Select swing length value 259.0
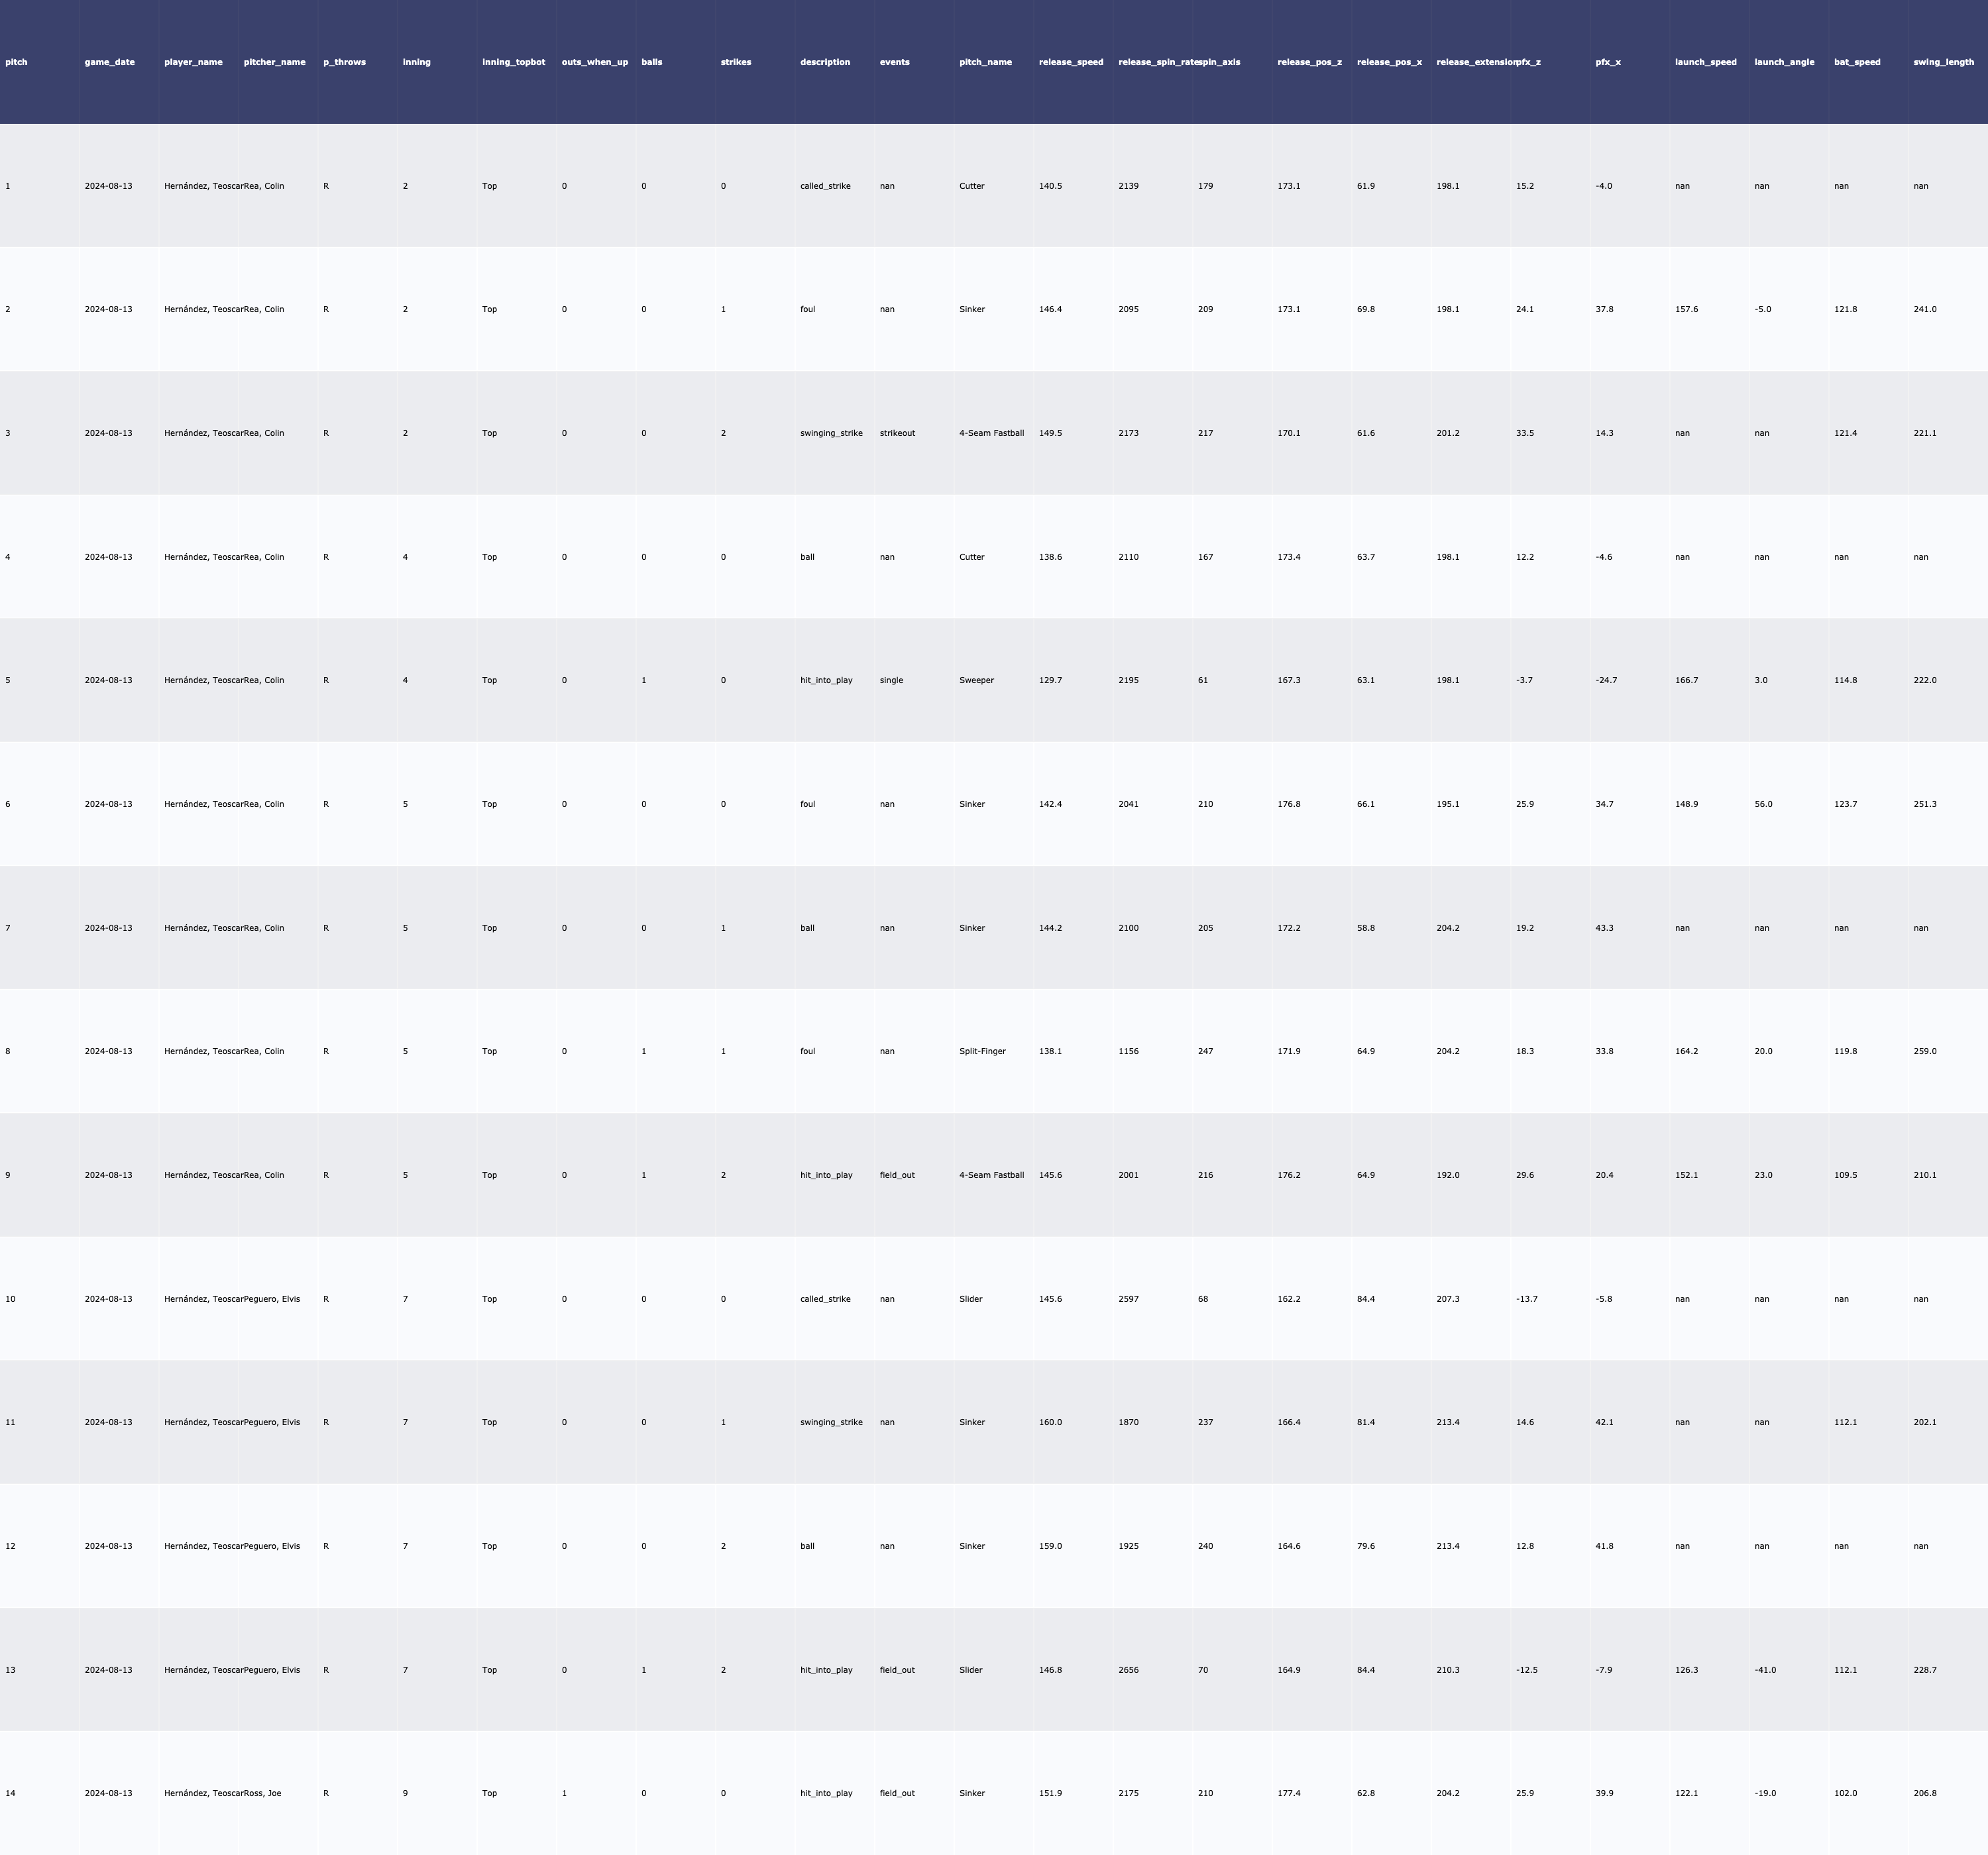Screen dimensions: 1988x1855 (1924, 1051)
